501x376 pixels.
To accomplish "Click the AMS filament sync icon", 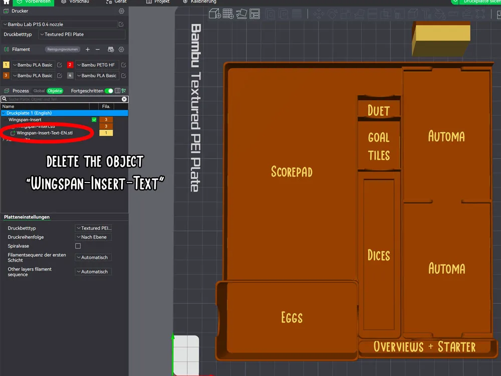I will 111,49.
